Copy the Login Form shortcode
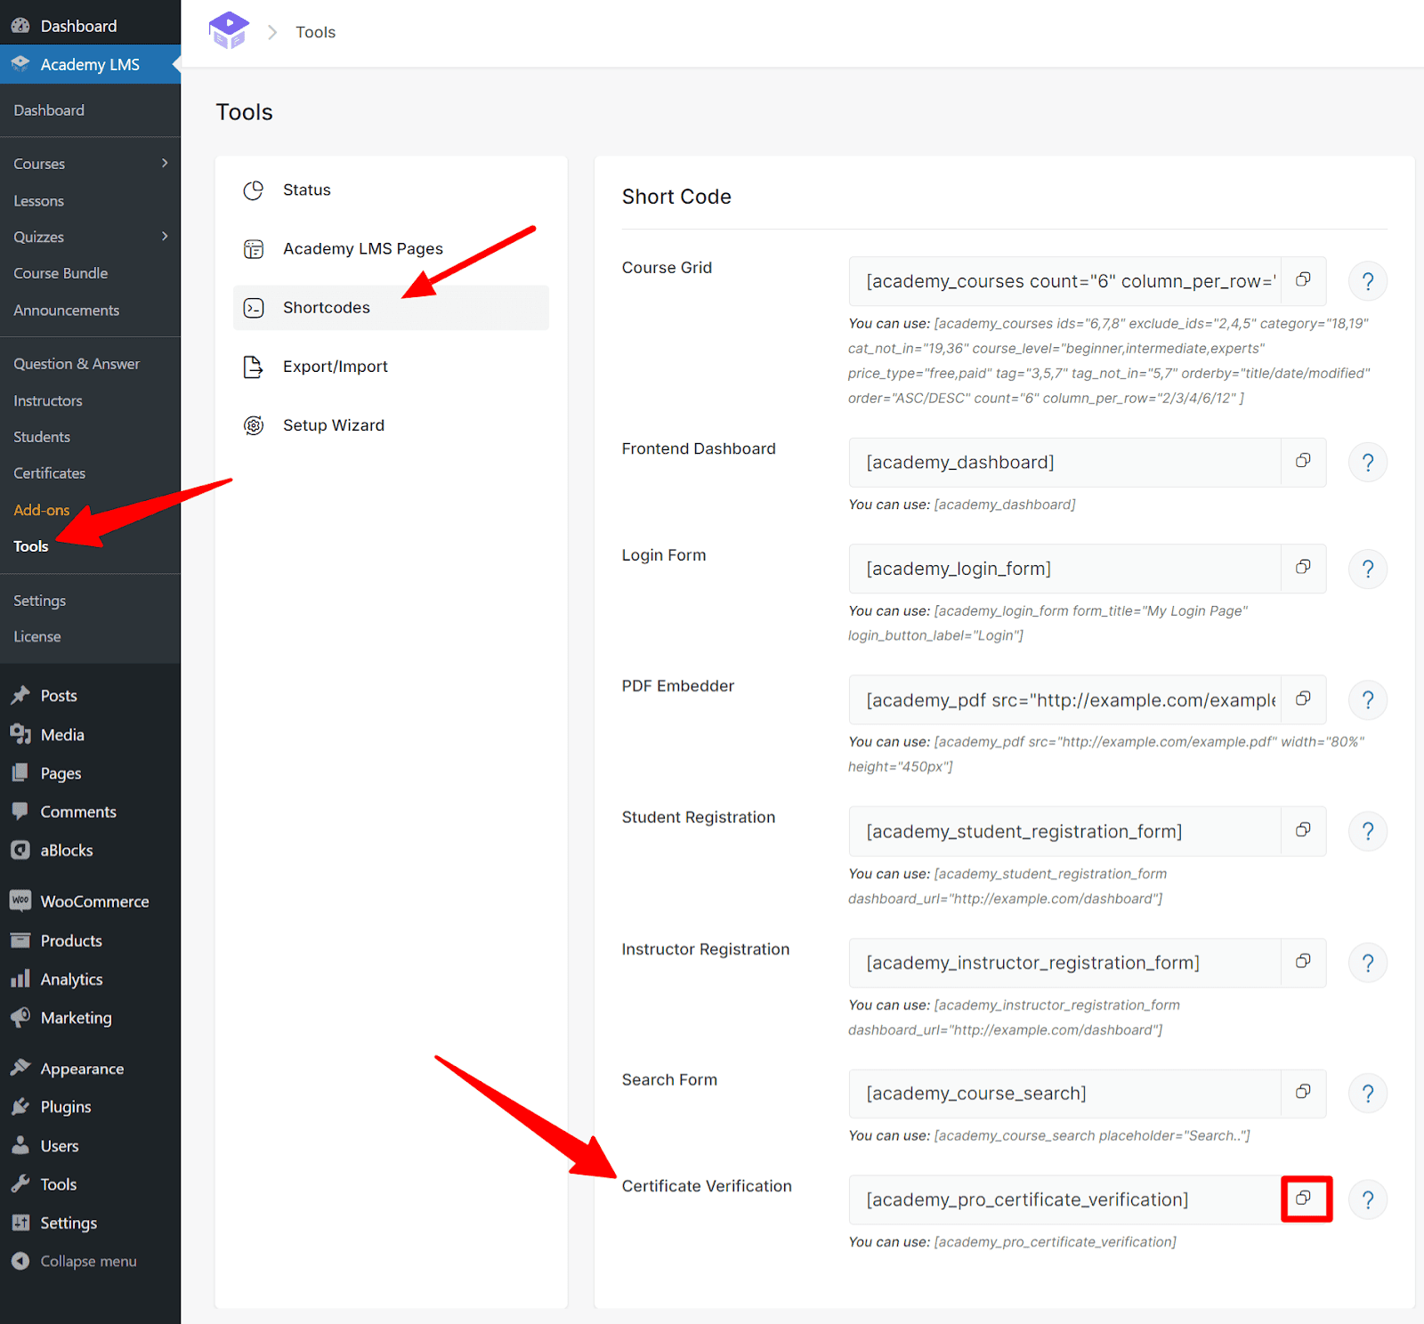Viewport: 1424px width, 1324px height. coord(1302,567)
